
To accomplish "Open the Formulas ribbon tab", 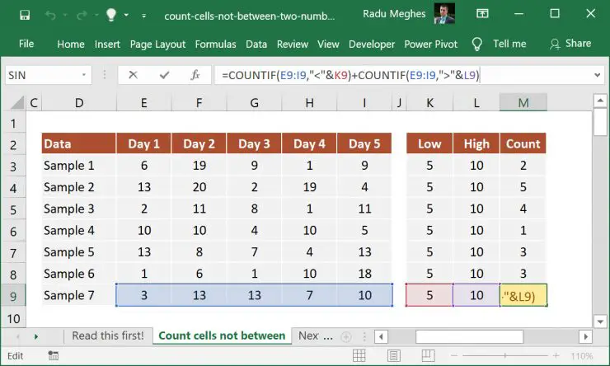I will (x=215, y=44).
